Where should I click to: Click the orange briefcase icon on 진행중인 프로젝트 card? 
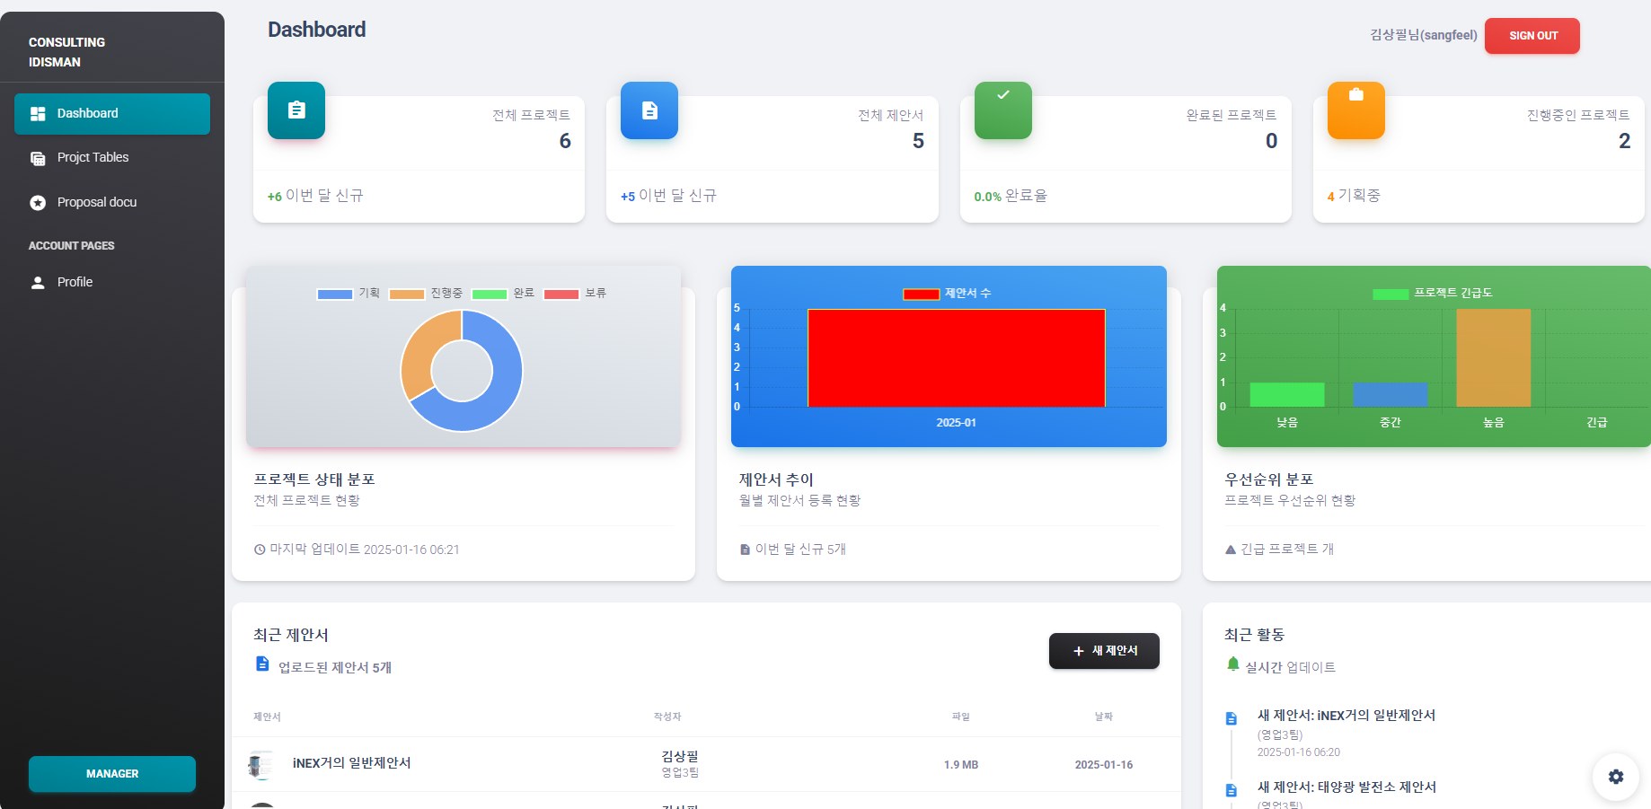coord(1356,110)
